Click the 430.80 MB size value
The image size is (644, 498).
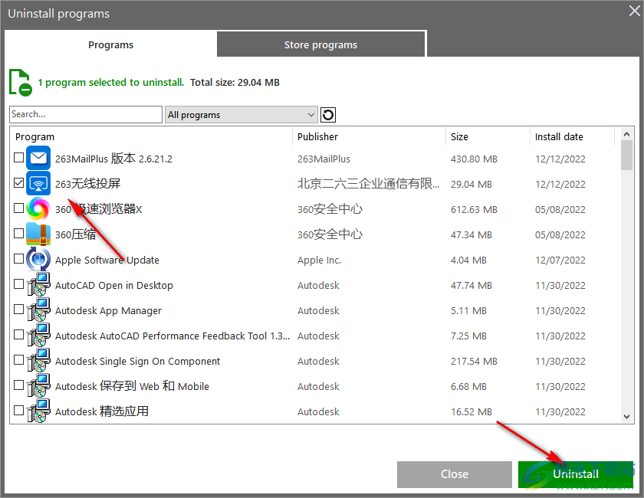click(474, 159)
